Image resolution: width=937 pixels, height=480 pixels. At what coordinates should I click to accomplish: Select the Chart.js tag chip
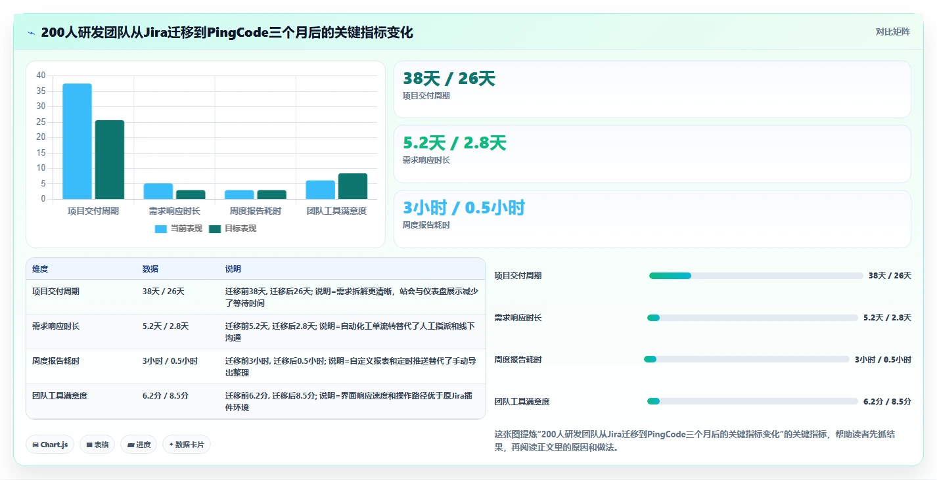50,445
